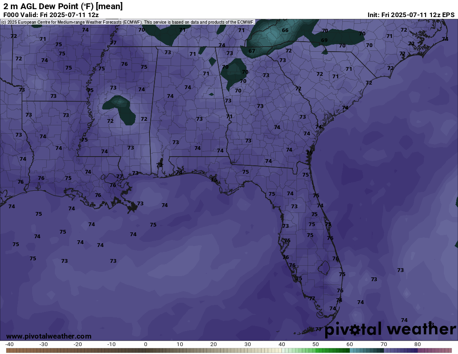Viewport: 458px width, 354px height.
Task: Click the 67 dew point value on the map
Action: [x=252, y=51]
